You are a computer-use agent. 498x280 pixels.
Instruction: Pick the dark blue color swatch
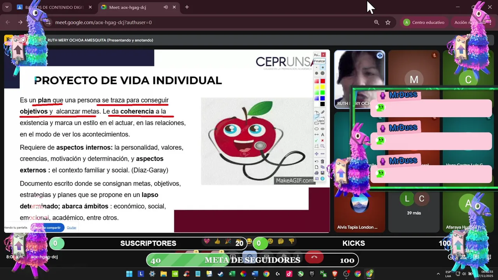click(323, 98)
